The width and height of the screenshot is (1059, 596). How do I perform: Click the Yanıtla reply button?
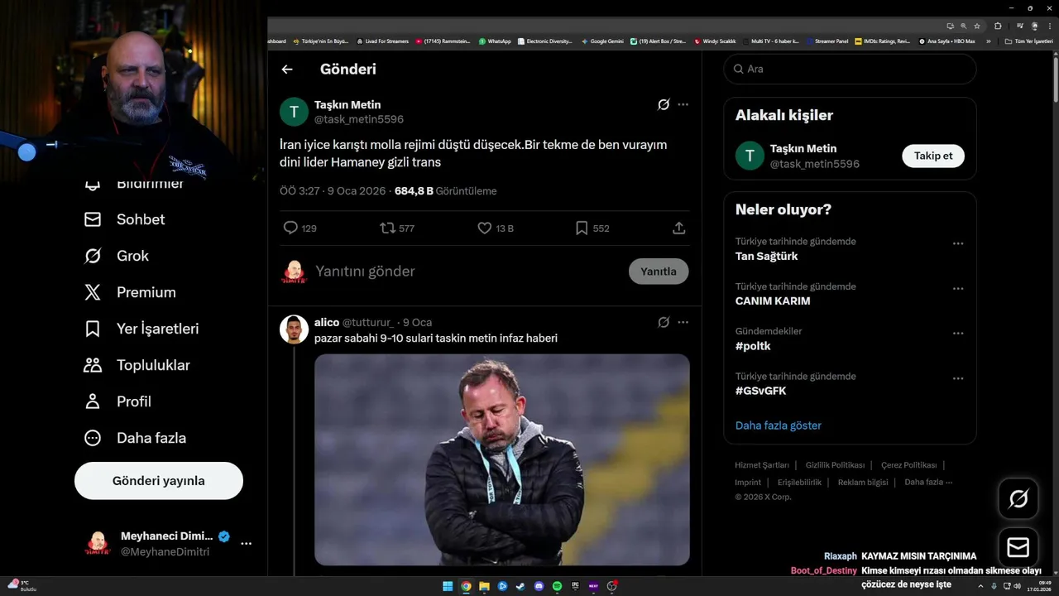pos(659,272)
